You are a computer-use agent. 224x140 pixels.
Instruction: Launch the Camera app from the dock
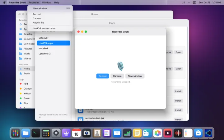tap(86, 133)
